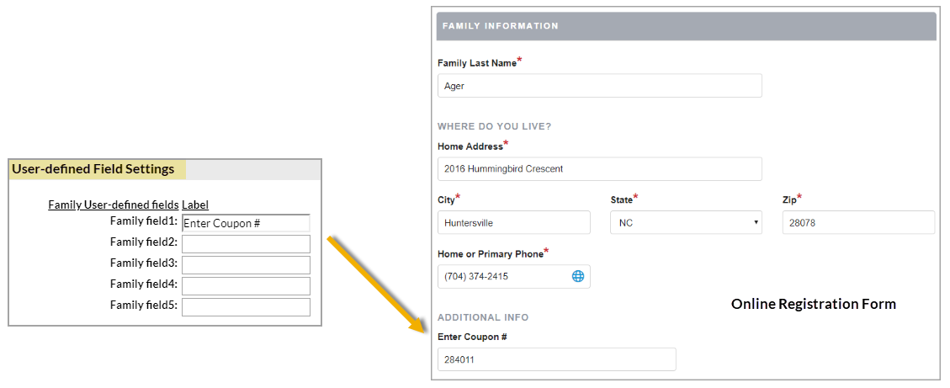Click the Where Do You Live? heading
This screenshot has height=388, width=950.
494,126
